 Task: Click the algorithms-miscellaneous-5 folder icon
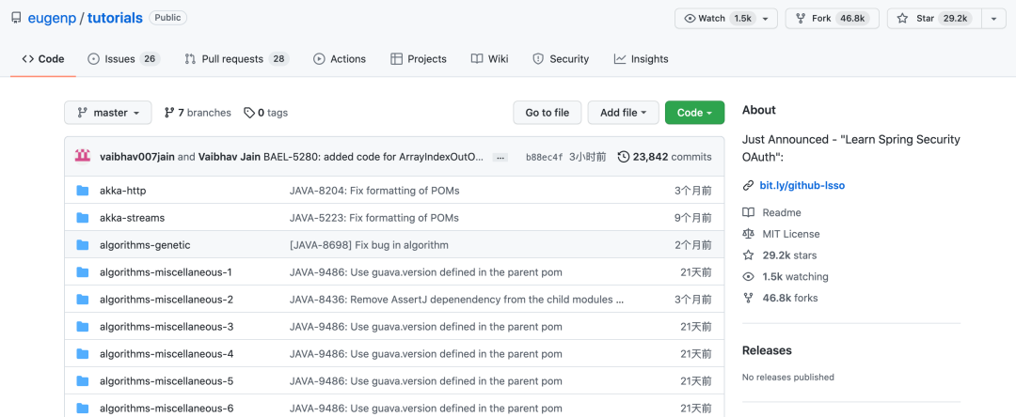click(82, 380)
